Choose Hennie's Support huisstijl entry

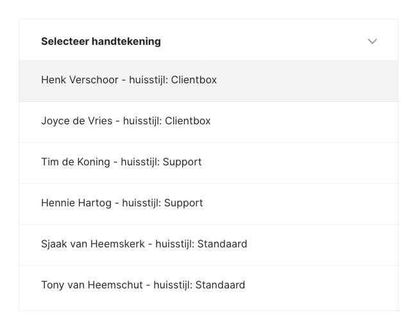[122, 203]
